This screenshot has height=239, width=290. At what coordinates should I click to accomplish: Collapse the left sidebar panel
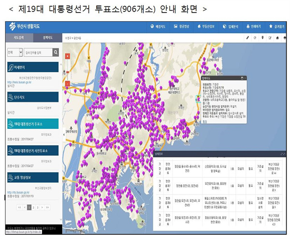64,135
